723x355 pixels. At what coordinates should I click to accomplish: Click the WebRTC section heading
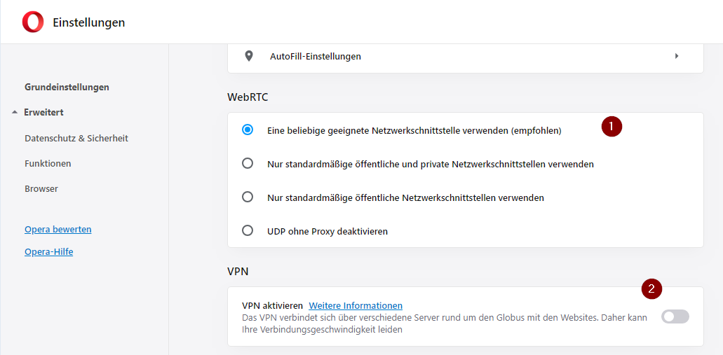pos(248,97)
